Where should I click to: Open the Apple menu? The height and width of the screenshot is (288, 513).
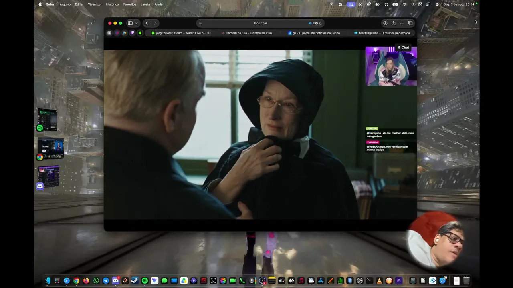coord(40,4)
